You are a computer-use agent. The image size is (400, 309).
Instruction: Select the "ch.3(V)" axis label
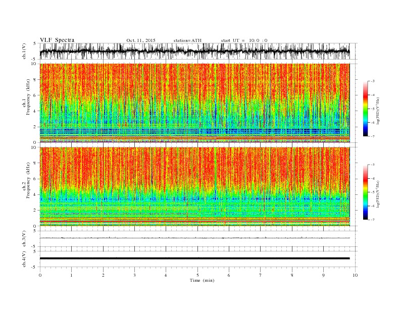tap(24, 238)
